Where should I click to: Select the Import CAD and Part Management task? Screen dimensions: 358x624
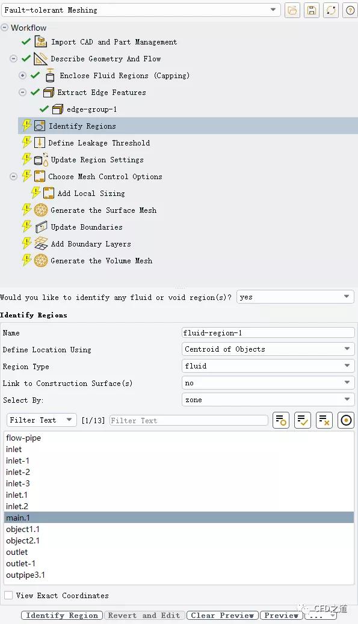114,42
